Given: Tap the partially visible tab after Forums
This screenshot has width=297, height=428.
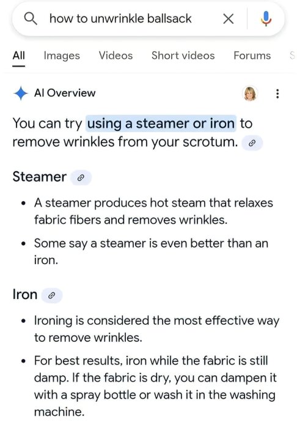Looking at the screenshot, I should point(293,56).
